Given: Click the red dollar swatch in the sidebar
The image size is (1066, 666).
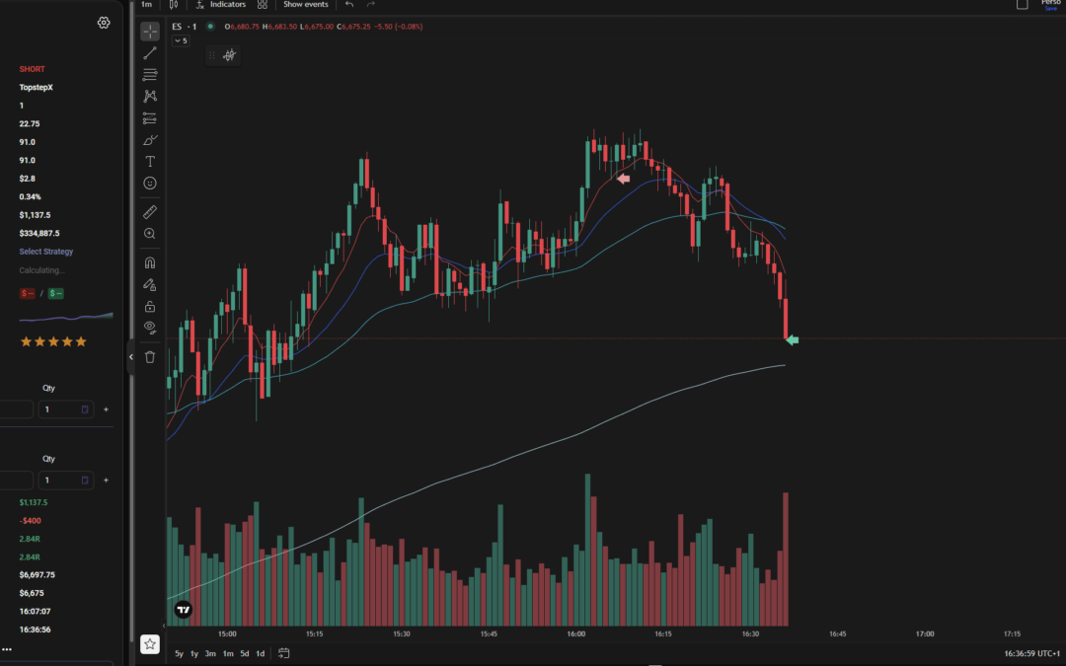Looking at the screenshot, I should tap(26, 293).
